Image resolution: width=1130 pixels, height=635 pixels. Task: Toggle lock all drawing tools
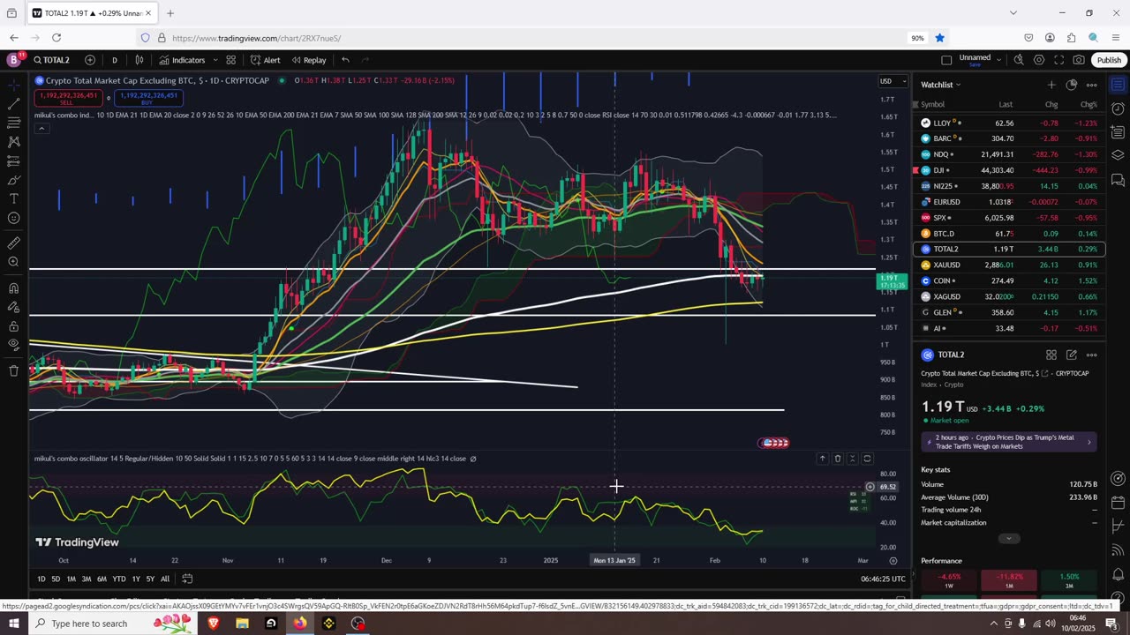tap(13, 325)
